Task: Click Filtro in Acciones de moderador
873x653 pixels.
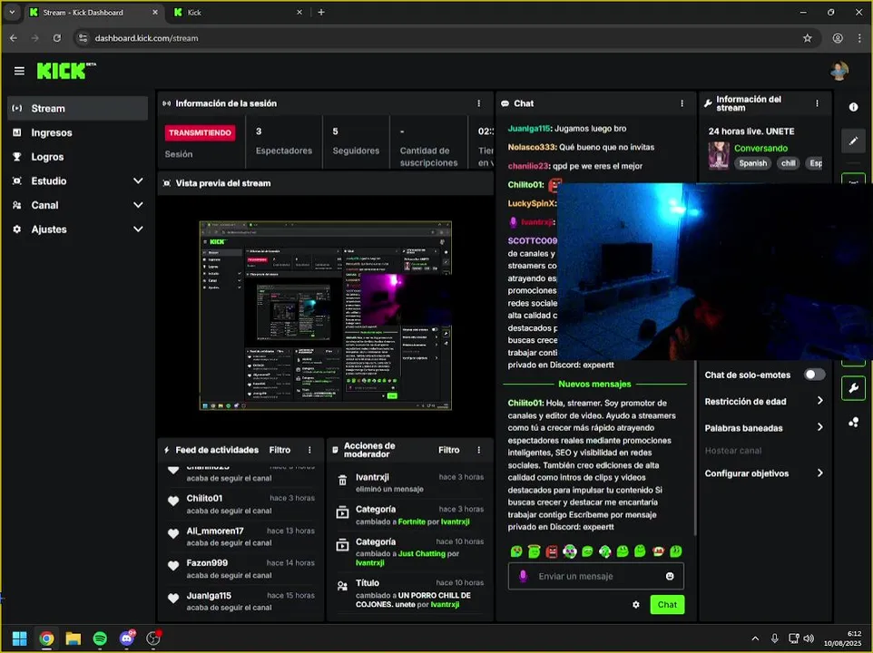Action: click(448, 450)
